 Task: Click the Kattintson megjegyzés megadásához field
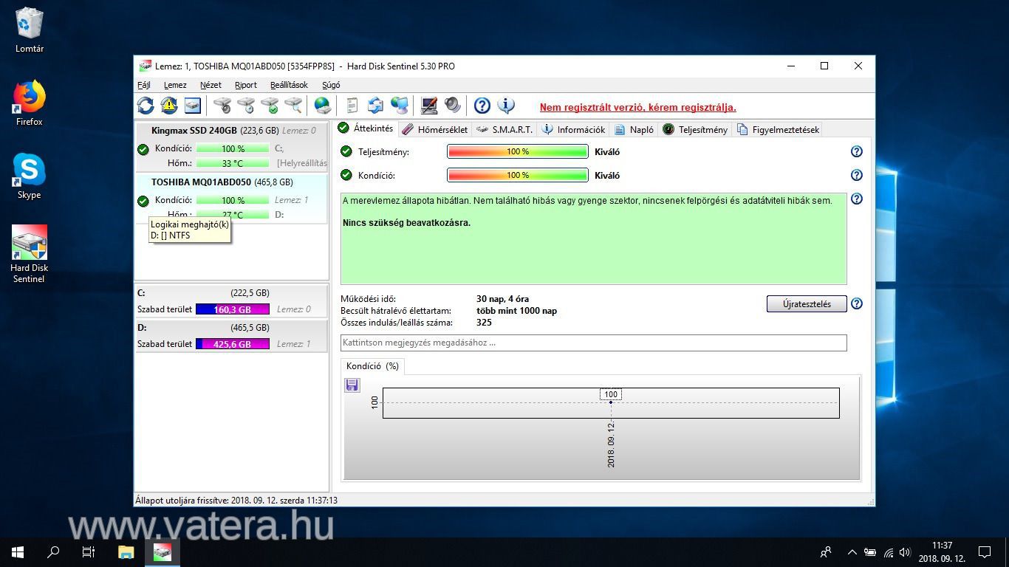tap(593, 343)
